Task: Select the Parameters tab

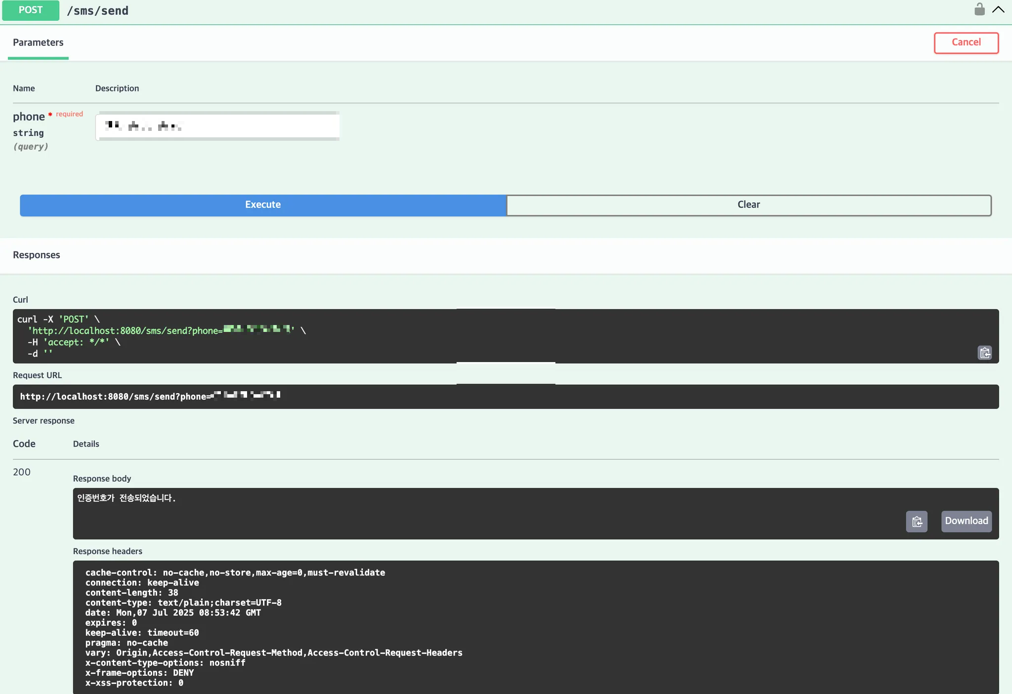Action: [x=38, y=42]
